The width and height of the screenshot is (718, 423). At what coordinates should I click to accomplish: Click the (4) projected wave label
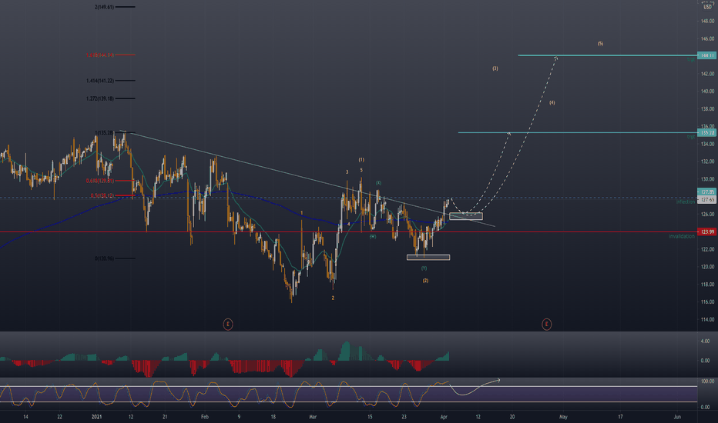tap(552, 102)
